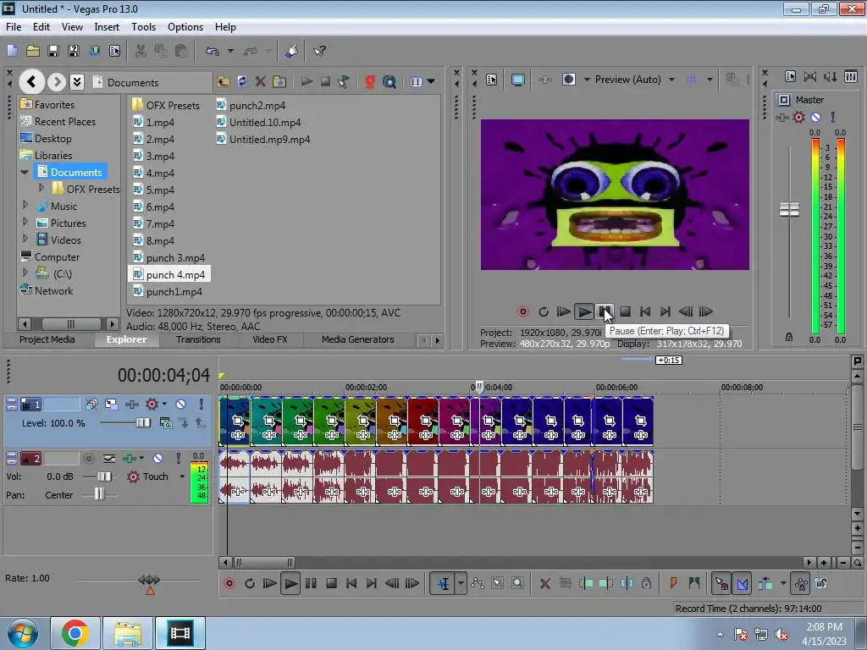867x650 pixels.
Task: Click the Cut scissors icon in toolbar
Action: 141,51
